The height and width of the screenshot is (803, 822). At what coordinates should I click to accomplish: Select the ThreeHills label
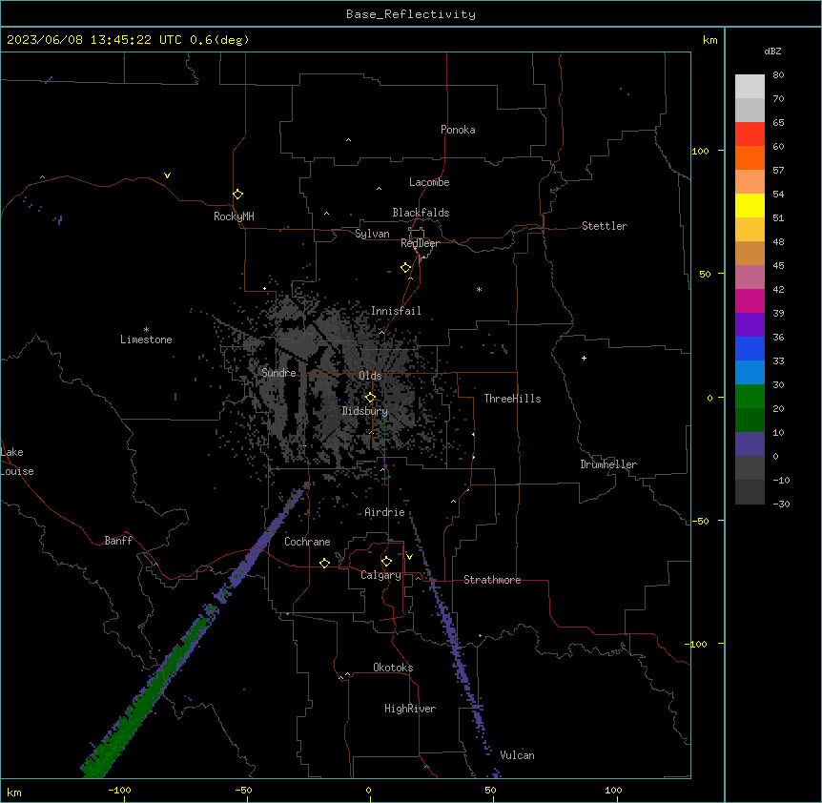point(512,399)
